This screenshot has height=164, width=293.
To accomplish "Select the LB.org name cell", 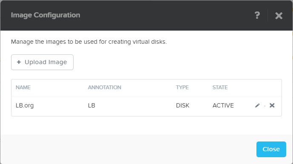I will click(x=25, y=105).
